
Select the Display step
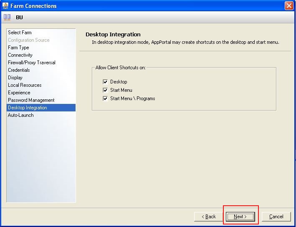41,78
